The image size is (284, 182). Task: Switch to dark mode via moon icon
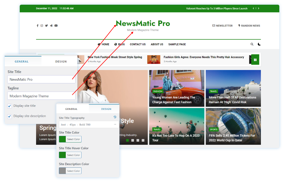coord(259,44)
